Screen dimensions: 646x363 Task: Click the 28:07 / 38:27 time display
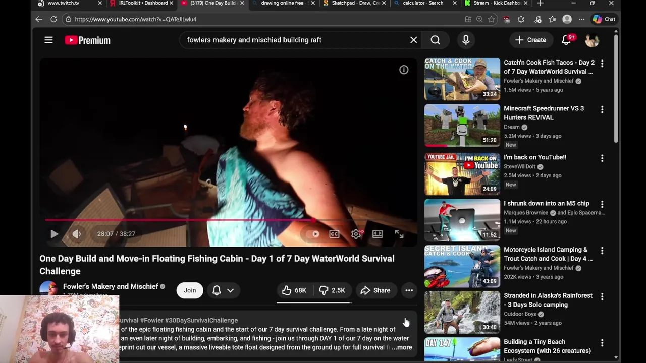click(116, 234)
